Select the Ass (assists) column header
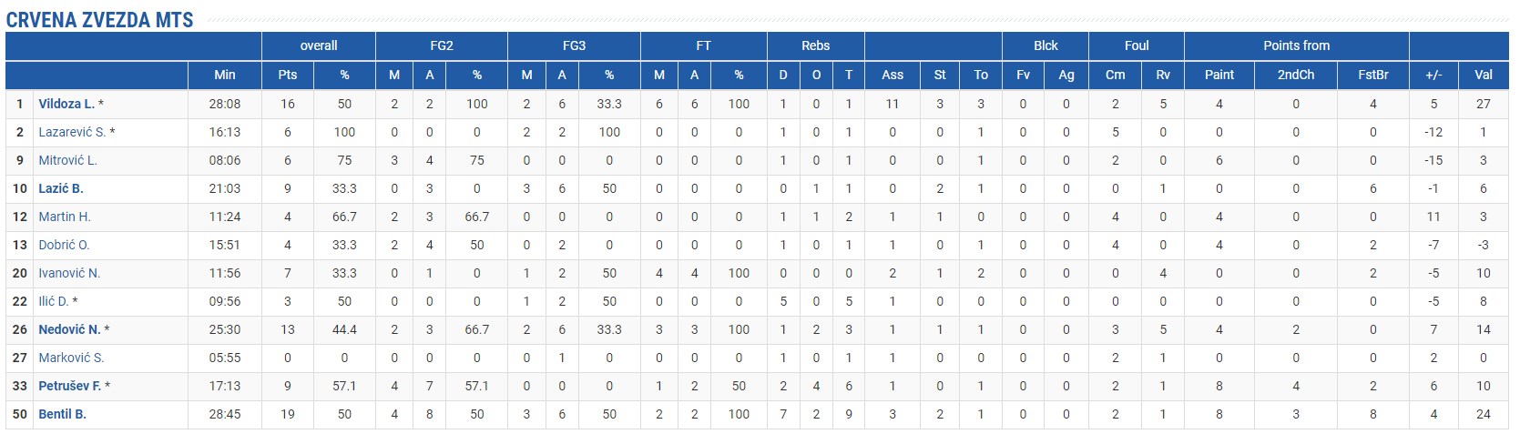 (893, 75)
